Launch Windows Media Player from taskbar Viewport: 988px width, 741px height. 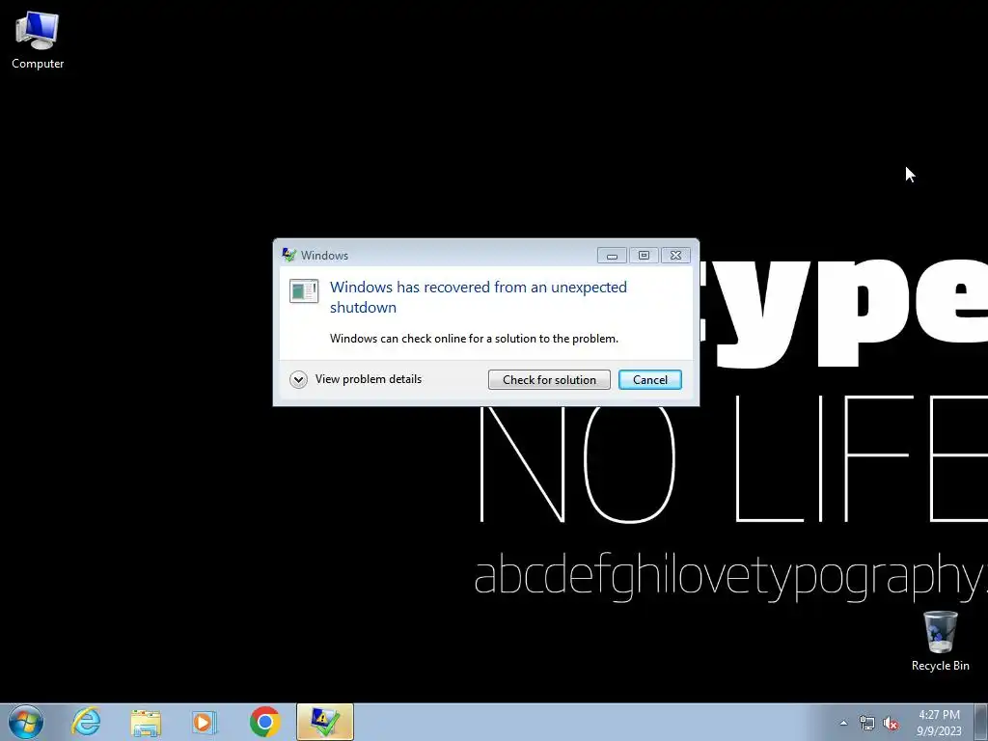(x=205, y=722)
